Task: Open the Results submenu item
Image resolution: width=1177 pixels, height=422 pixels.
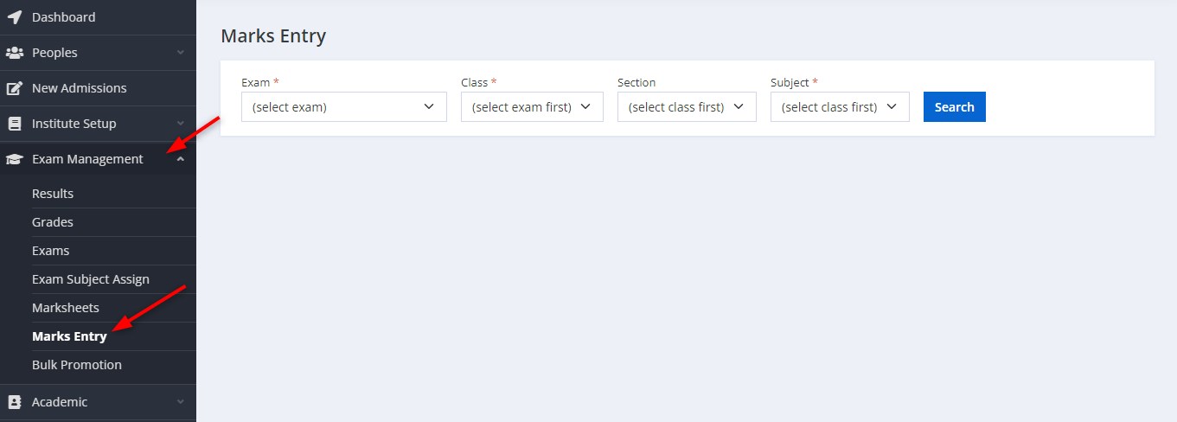Action: 53,194
